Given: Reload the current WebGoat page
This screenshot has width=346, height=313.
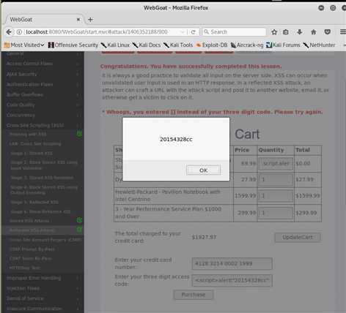Looking at the screenshot, I should click(194, 32).
